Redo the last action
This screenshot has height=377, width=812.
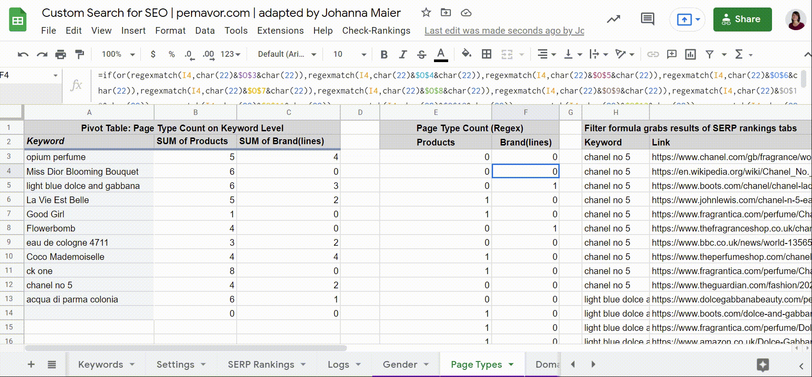pyautogui.click(x=42, y=55)
